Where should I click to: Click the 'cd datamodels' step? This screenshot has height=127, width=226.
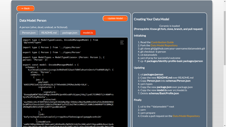coord(149,55)
